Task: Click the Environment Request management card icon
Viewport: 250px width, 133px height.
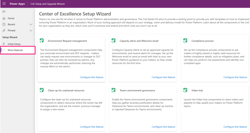Action: tap(42, 41)
